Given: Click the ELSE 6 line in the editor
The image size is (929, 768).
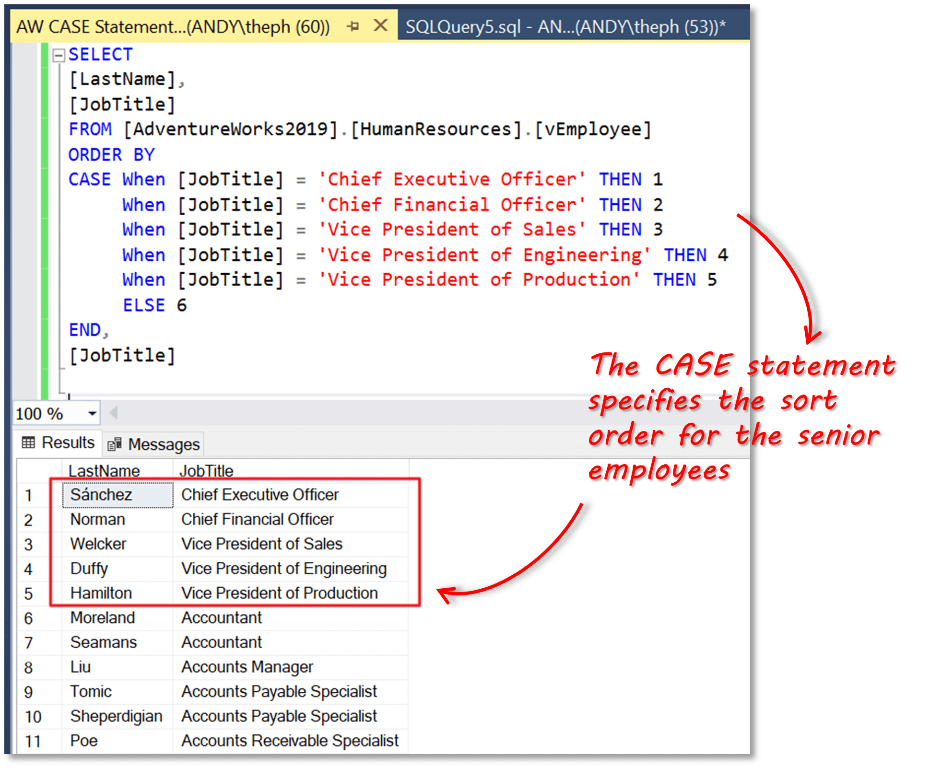Looking at the screenshot, I should pyautogui.click(x=154, y=305).
